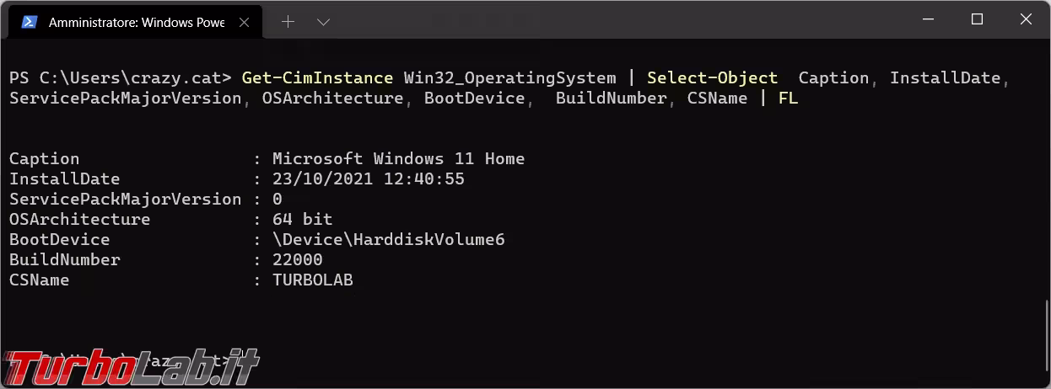Viewport: 1051px width, 389px height.
Task: Click the Win32_OperatingSystem class name
Action: (509, 78)
